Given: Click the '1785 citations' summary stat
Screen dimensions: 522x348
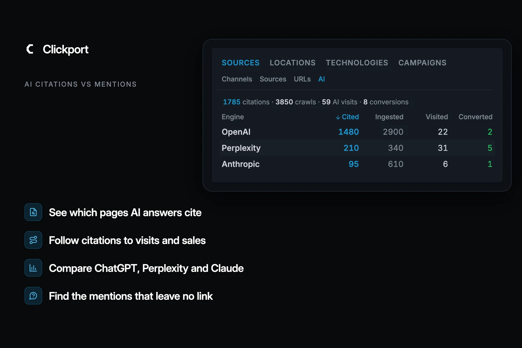Looking at the screenshot, I should pyautogui.click(x=246, y=102).
